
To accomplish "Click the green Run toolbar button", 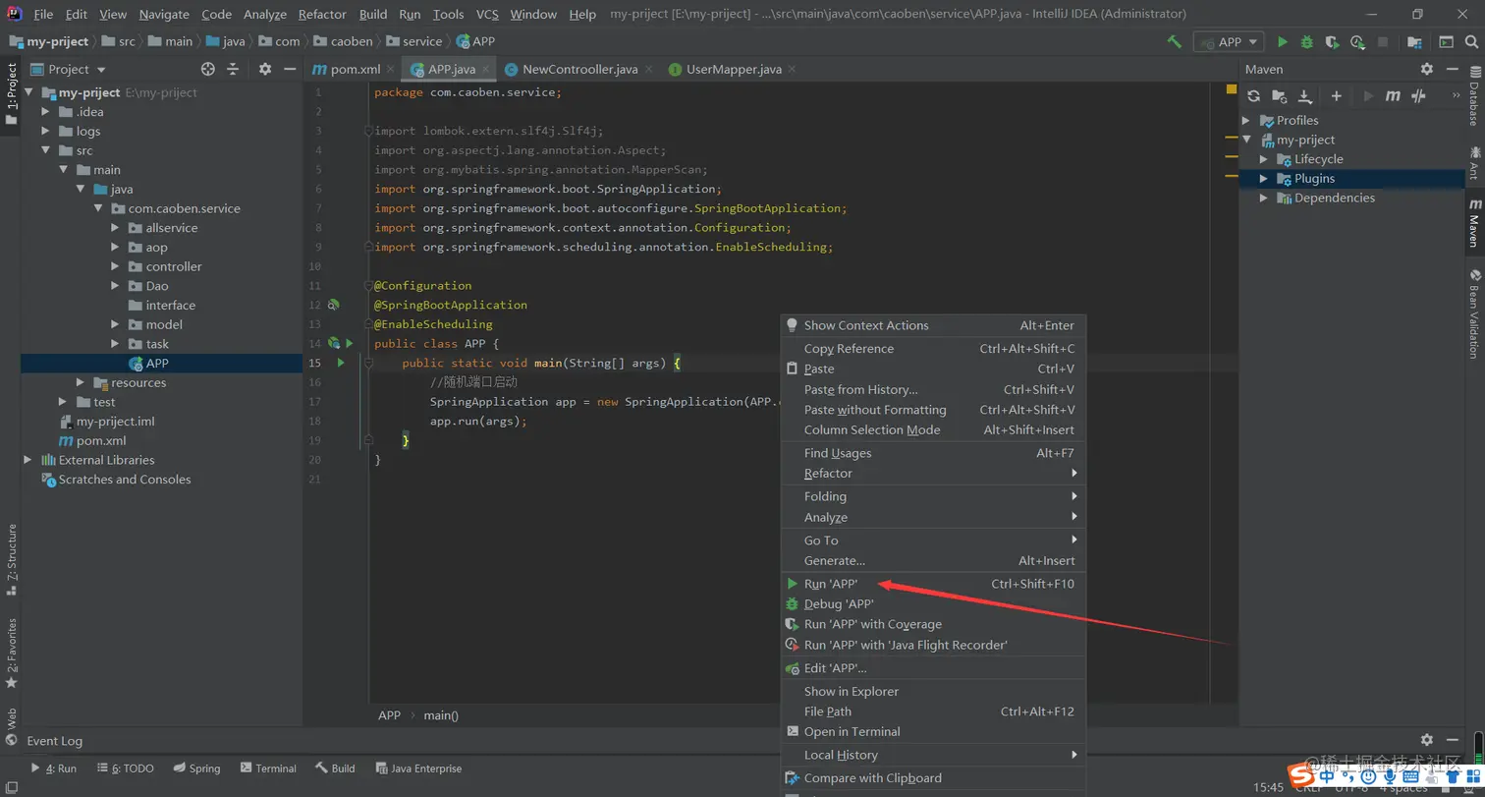I will click(x=1282, y=42).
